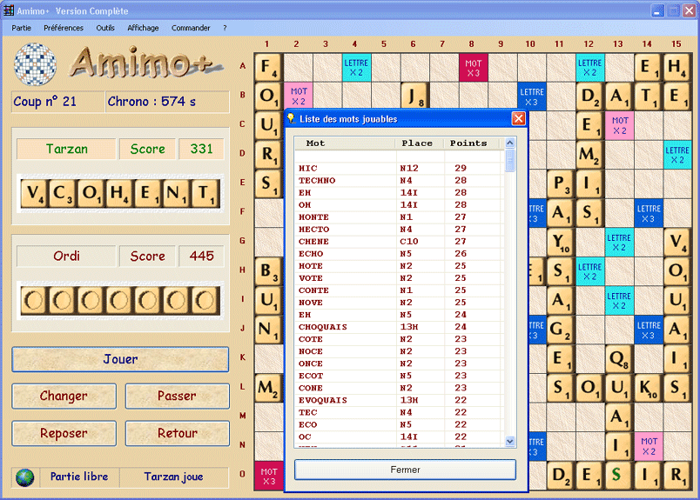This screenshot has width=700, height=500.
Task: Select the word EVOQUAIS in the list
Action: click(323, 400)
